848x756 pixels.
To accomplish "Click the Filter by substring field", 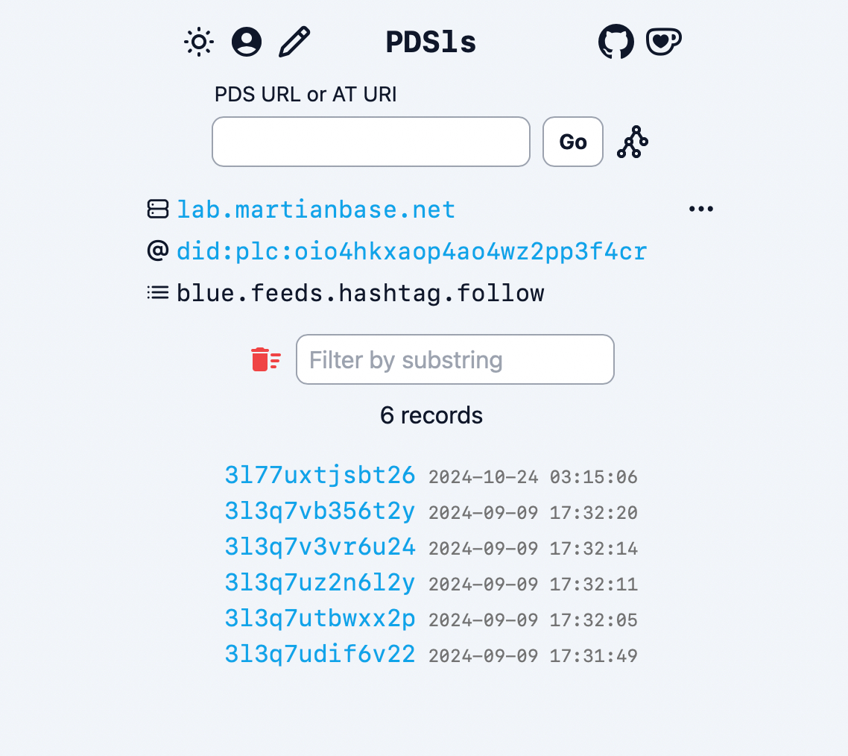I will [455, 359].
